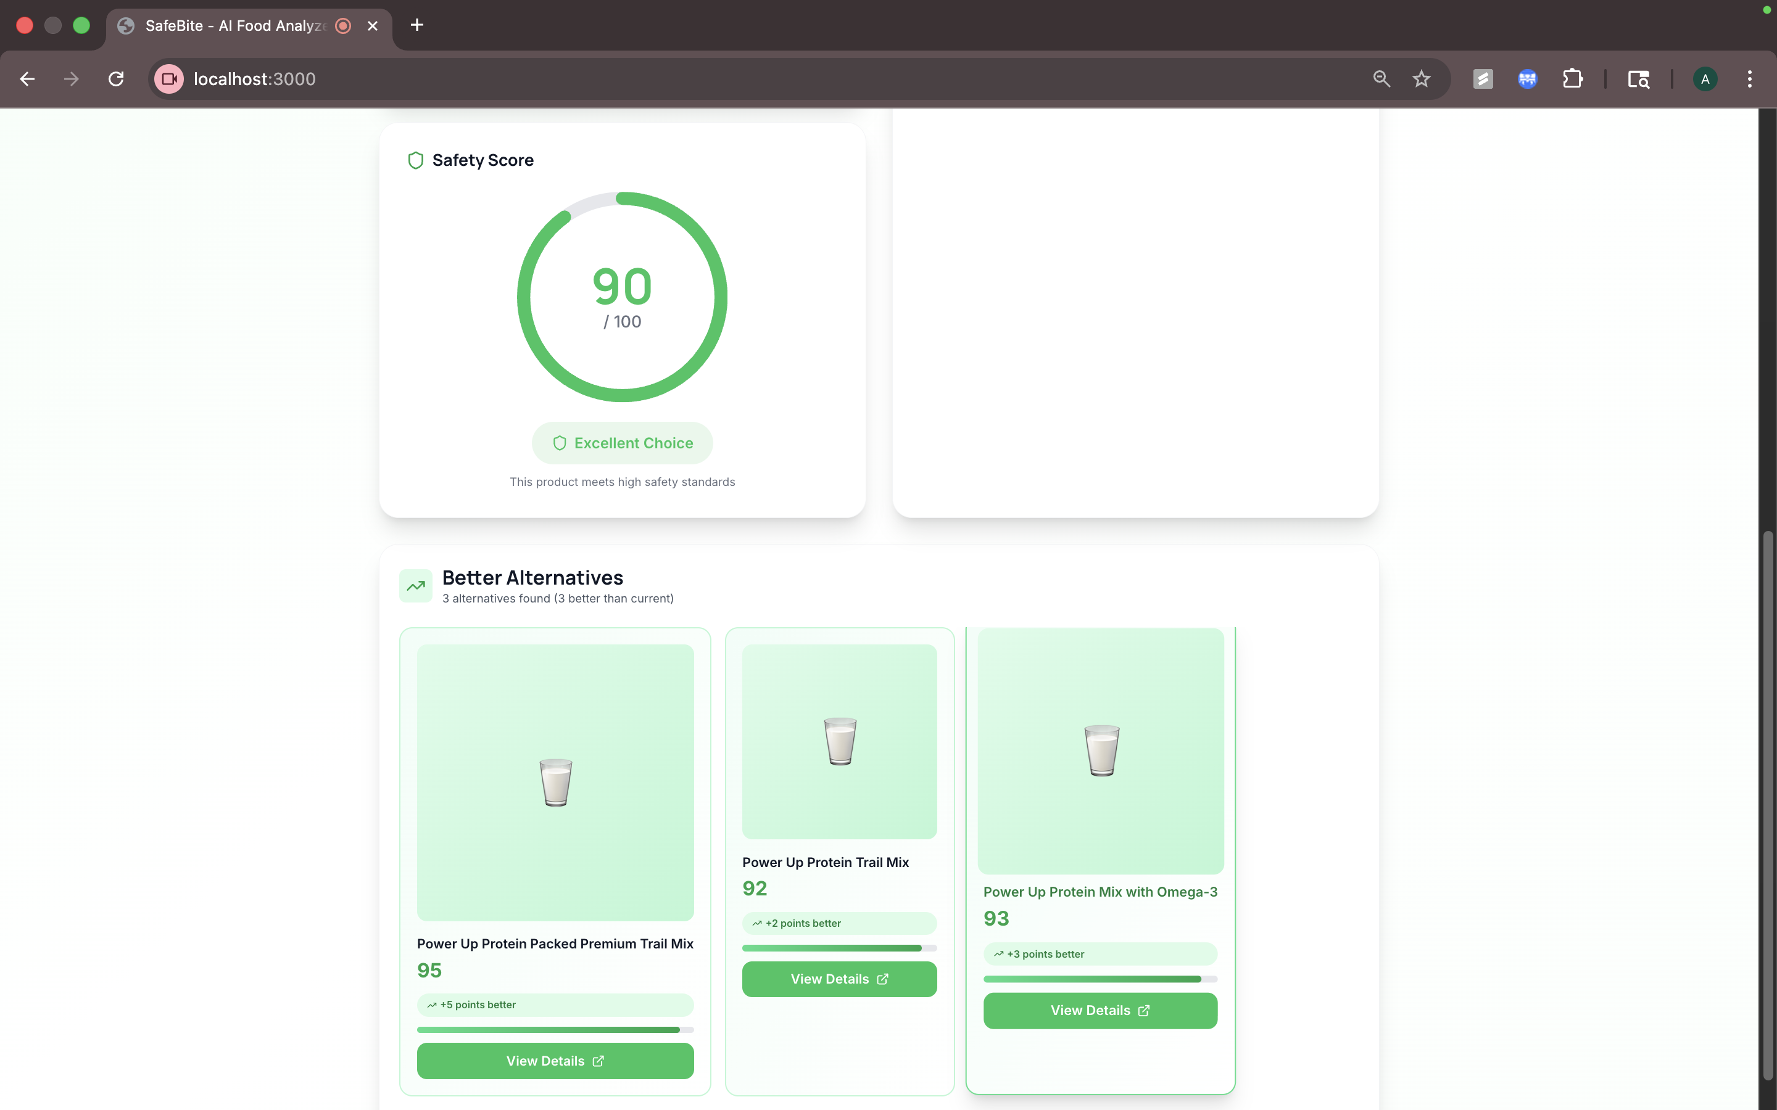1777x1110 pixels.
Task: Close the SafeBite tab
Action: click(x=372, y=26)
